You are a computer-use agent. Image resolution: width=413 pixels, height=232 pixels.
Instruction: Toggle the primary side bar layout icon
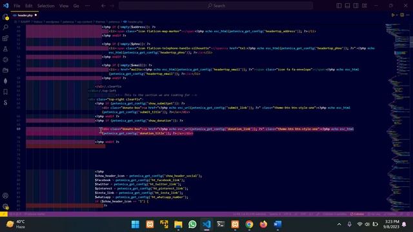pyautogui.click(x=339, y=6)
